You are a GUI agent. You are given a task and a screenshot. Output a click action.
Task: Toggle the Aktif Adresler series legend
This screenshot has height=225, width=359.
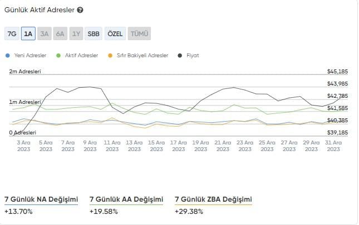click(x=81, y=56)
